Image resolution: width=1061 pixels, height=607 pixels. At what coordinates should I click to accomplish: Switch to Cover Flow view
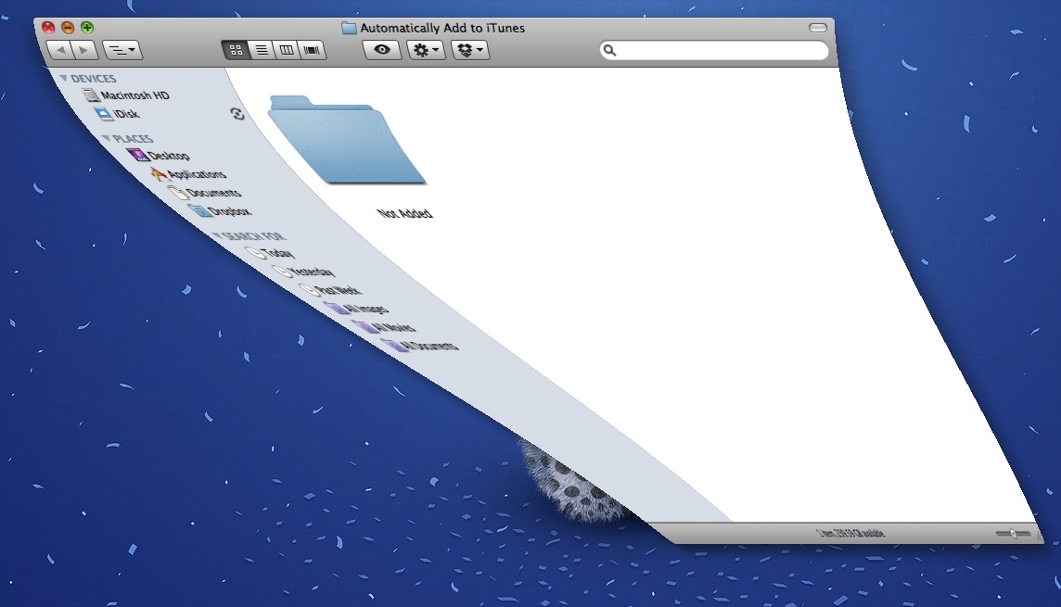313,50
